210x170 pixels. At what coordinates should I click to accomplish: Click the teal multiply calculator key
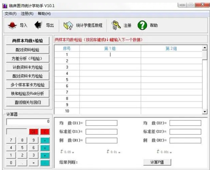coord(45,148)
